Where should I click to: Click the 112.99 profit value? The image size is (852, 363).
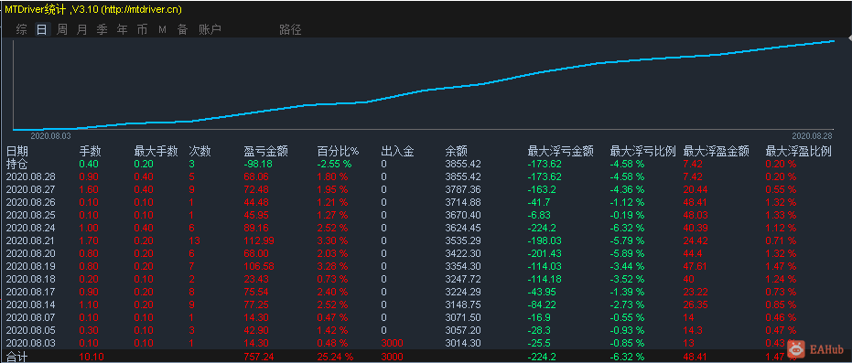[x=258, y=240]
